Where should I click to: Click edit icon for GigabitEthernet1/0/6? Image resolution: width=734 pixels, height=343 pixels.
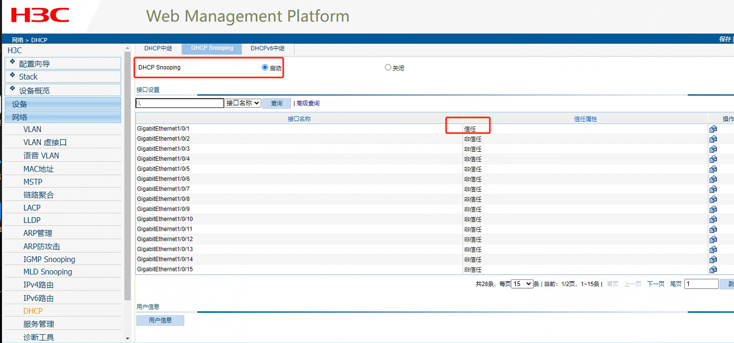tap(713, 179)
